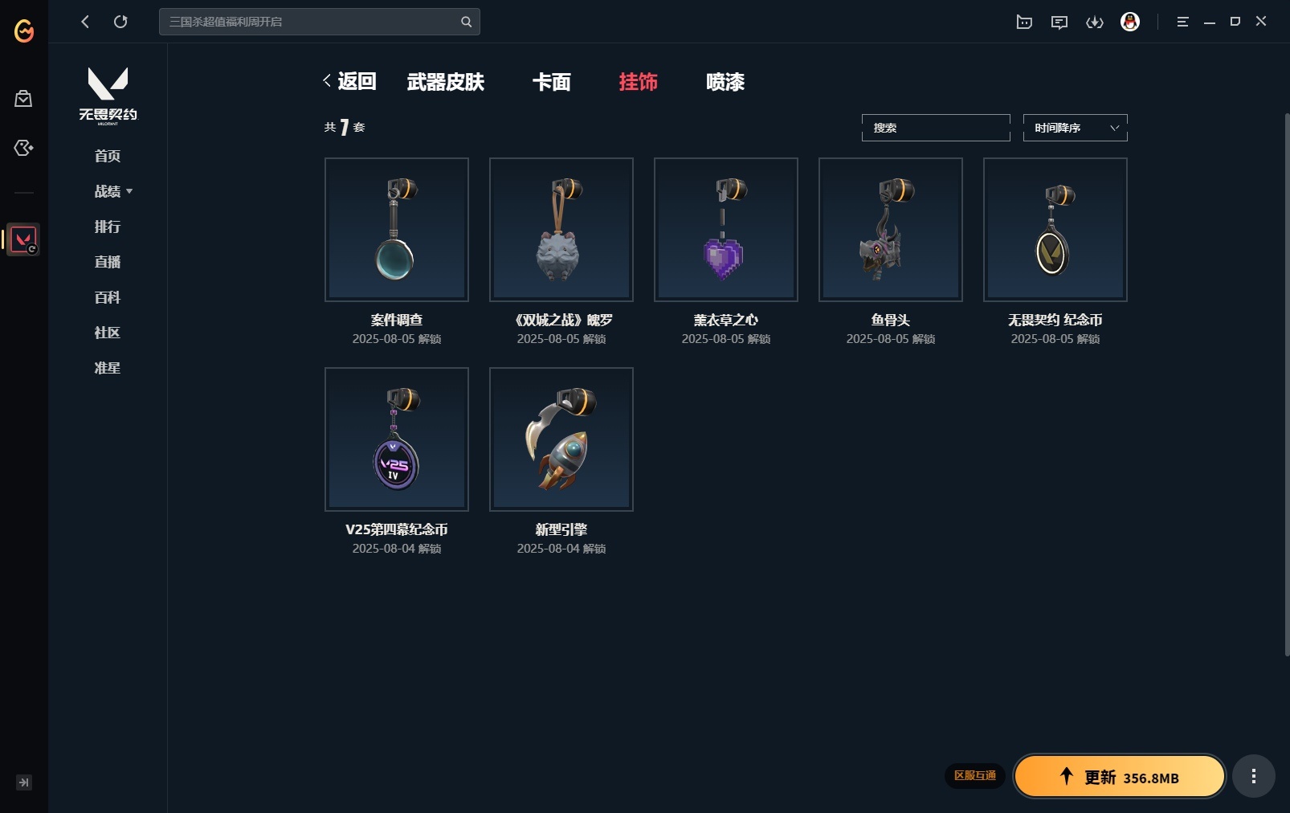Click the search magnifier icon in the top bar
This screenshot has height=813, width=1290.
[466, 22]
